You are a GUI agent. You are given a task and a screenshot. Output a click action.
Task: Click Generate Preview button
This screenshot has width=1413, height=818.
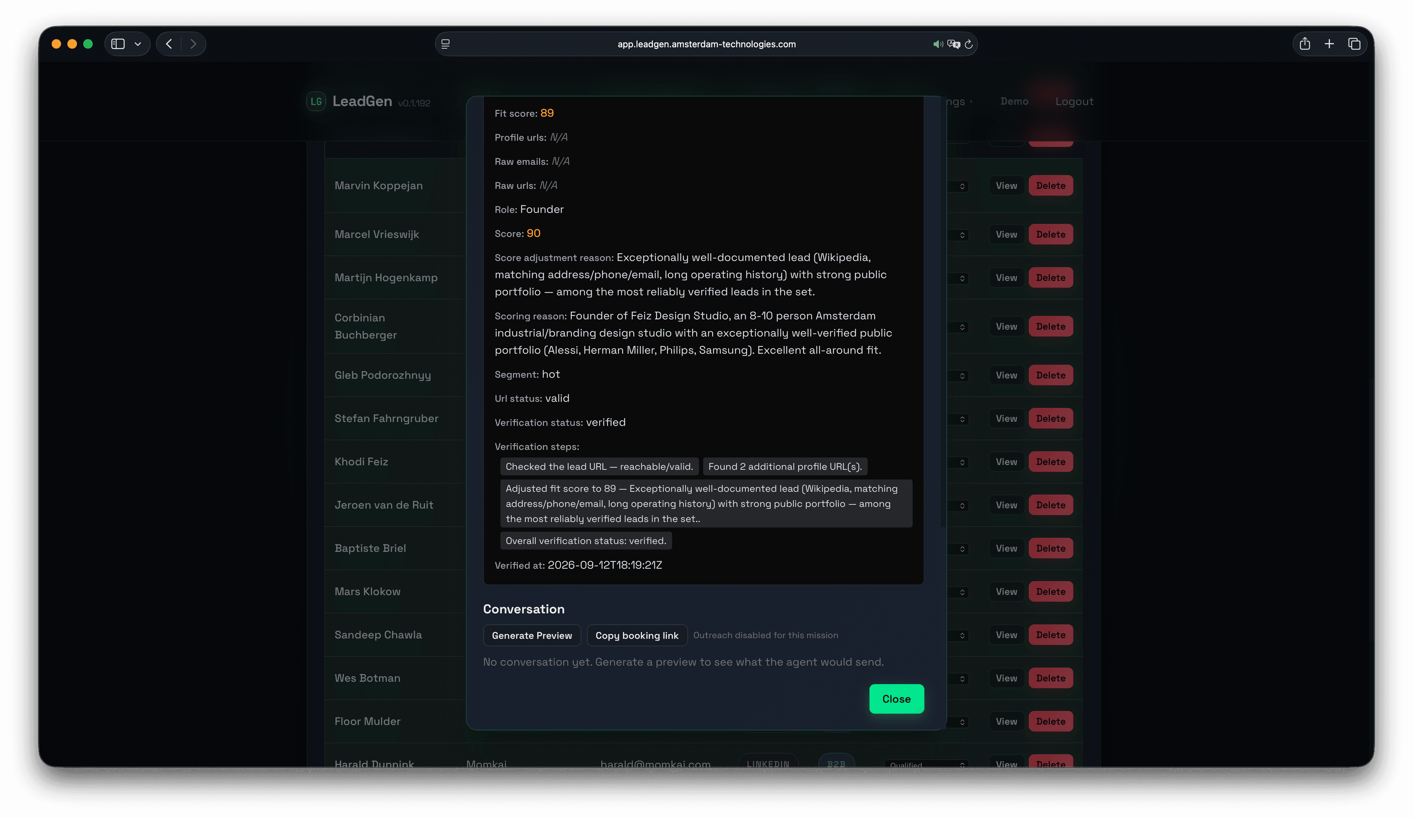pos(532,635)
